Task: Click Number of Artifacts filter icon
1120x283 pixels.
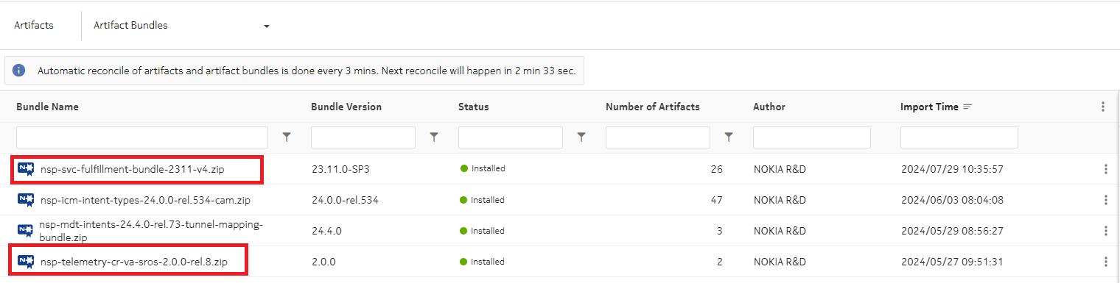Action: (729, 137)
